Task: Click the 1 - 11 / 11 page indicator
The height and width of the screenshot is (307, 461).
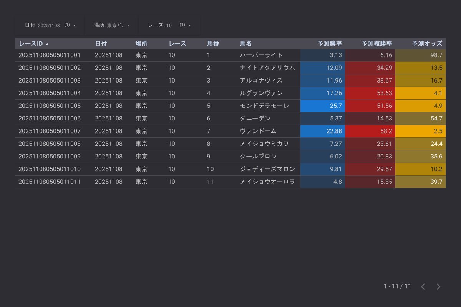Action: 397,286
